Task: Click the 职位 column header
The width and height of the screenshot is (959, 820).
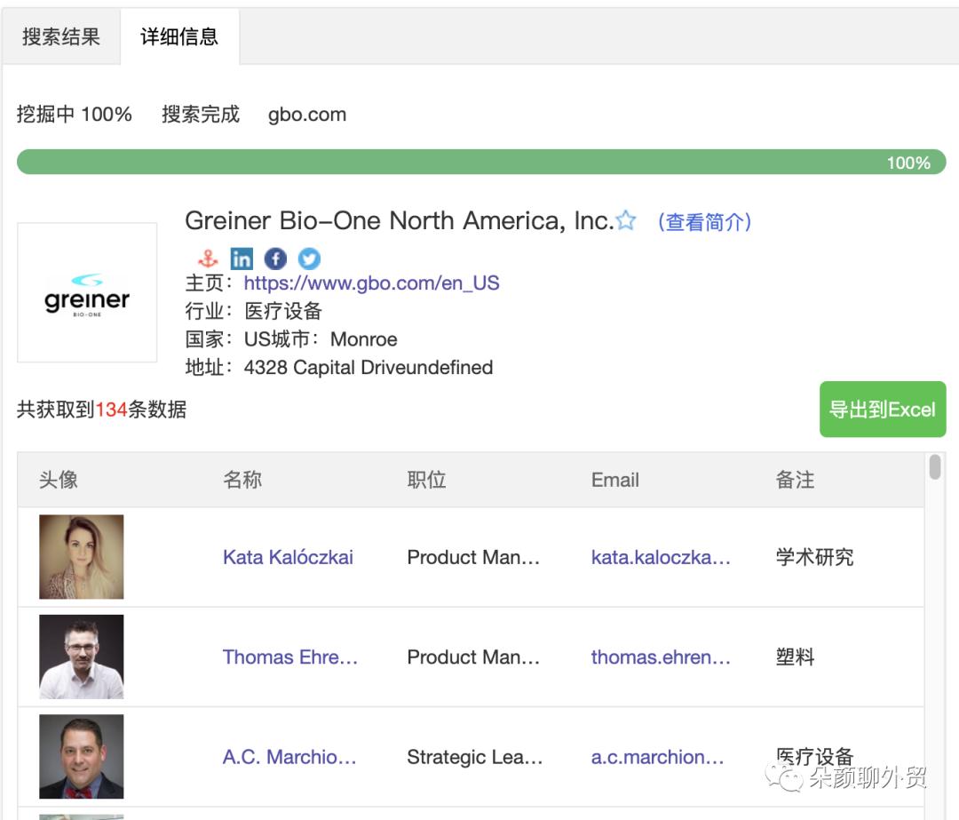Action: (426, 479)
